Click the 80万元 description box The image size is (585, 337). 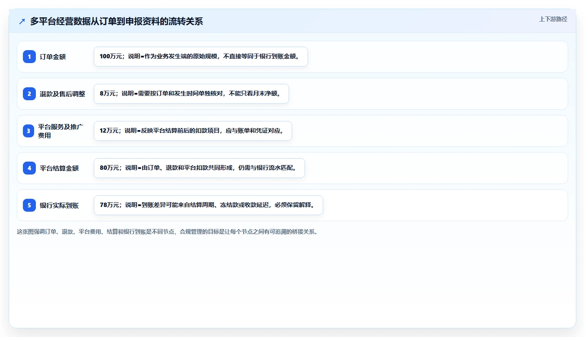pyautogui.click(x=199, y=168)
